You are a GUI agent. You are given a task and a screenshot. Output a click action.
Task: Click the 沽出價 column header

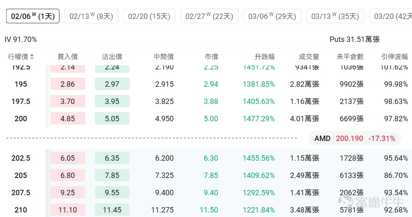tap(112, 56)
